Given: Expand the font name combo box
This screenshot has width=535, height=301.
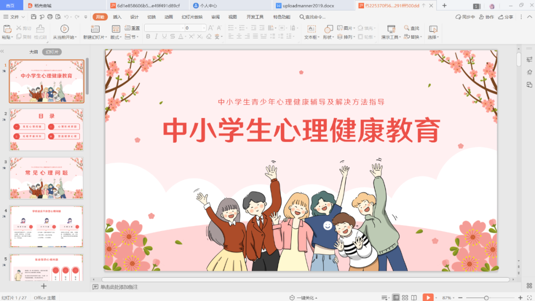Looking at the screenshot, I should pos(182,28).
